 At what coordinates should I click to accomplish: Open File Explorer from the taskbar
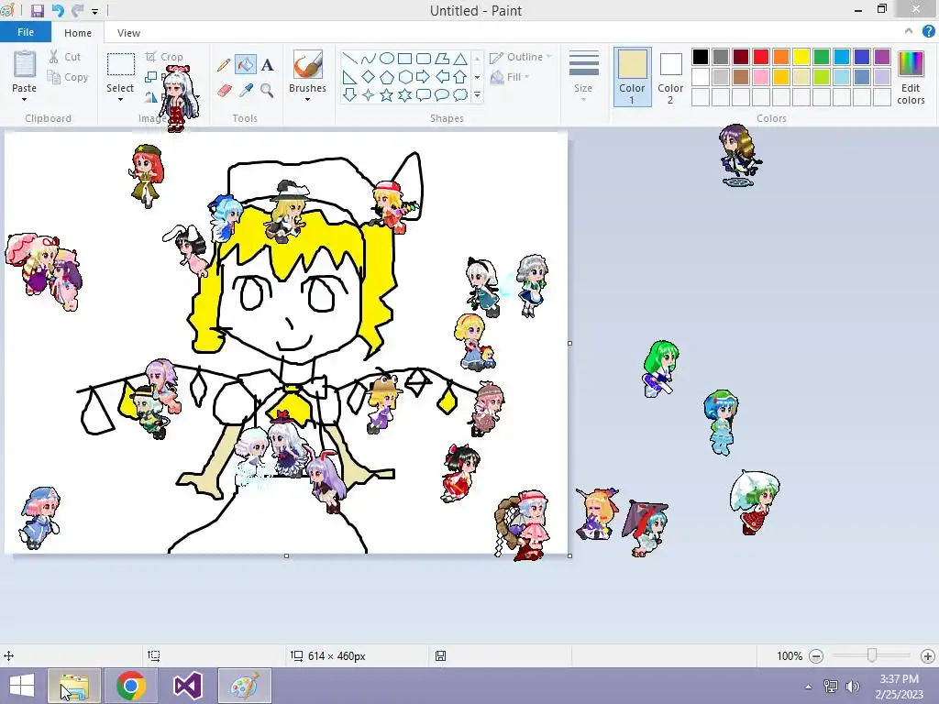[x=73, y=686]
